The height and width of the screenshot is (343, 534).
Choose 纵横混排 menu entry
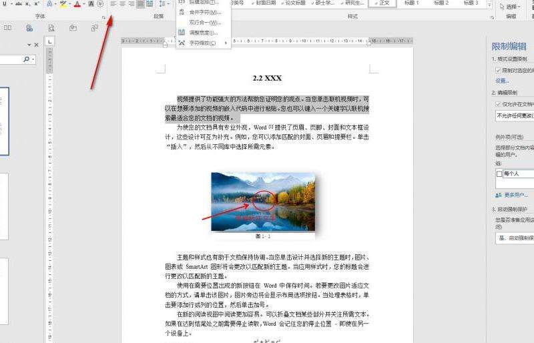coord(204,3)
